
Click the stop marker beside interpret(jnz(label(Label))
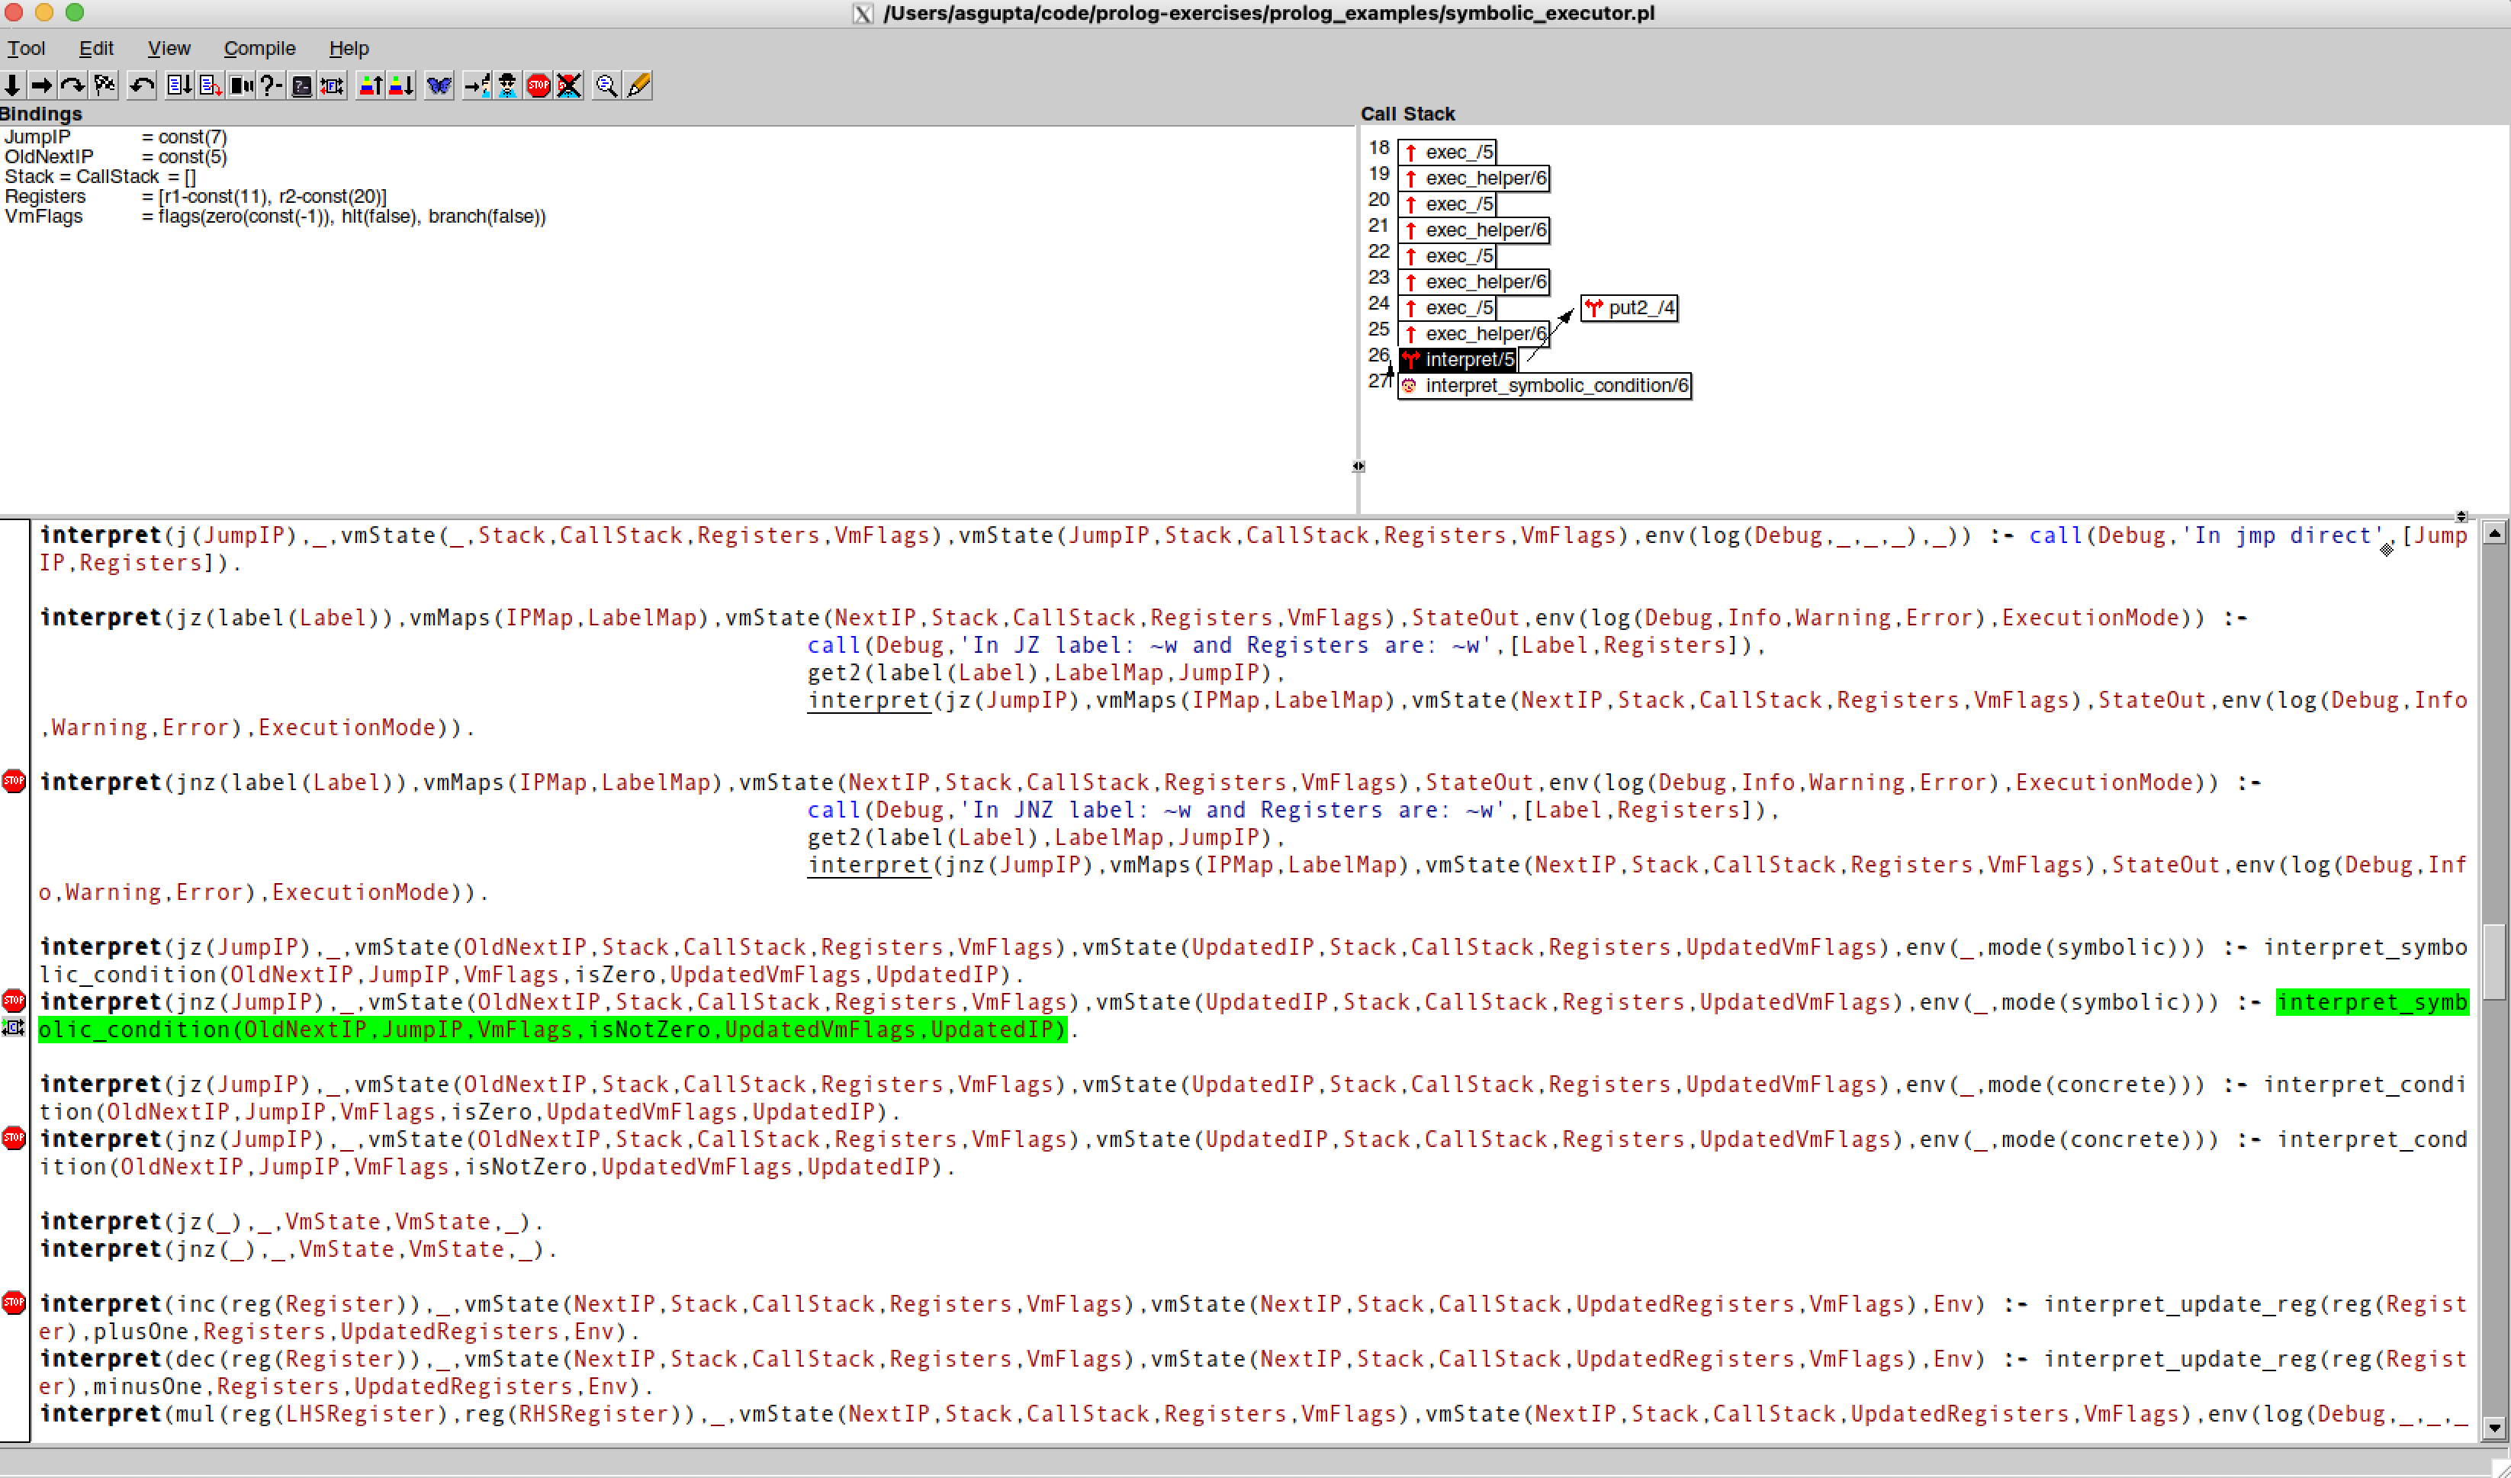[14, 781]
